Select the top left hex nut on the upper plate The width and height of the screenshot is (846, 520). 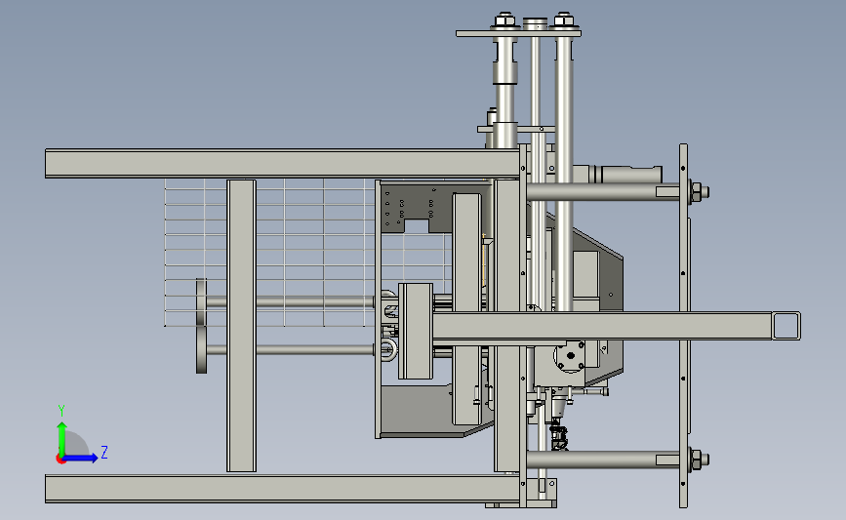[x=504, y=20]
